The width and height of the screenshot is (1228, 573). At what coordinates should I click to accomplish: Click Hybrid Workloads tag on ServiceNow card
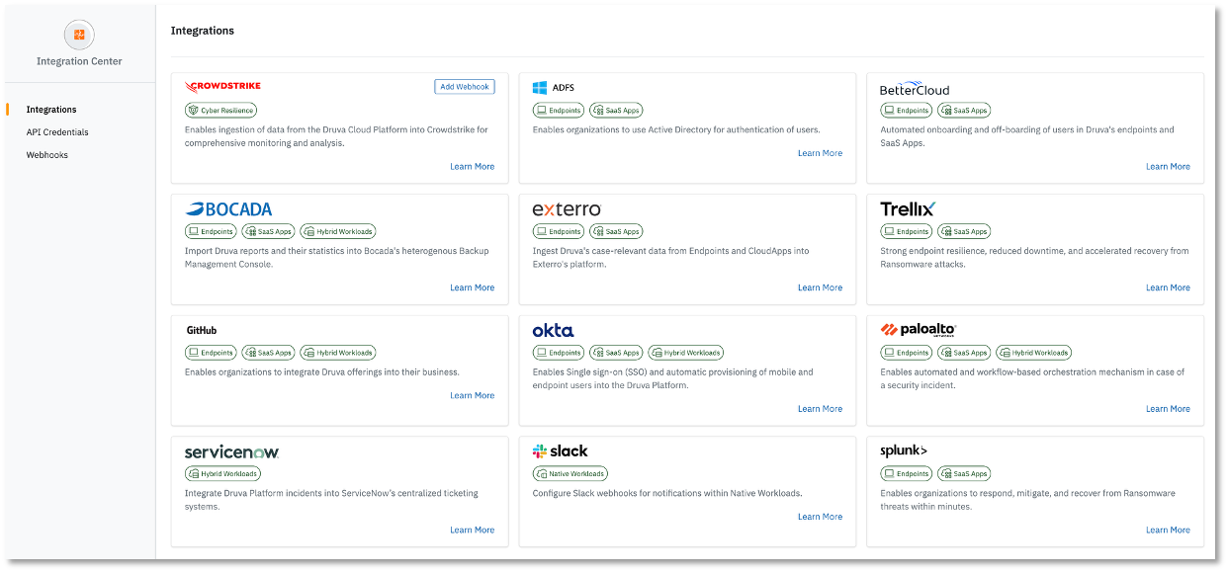point(222,474)
